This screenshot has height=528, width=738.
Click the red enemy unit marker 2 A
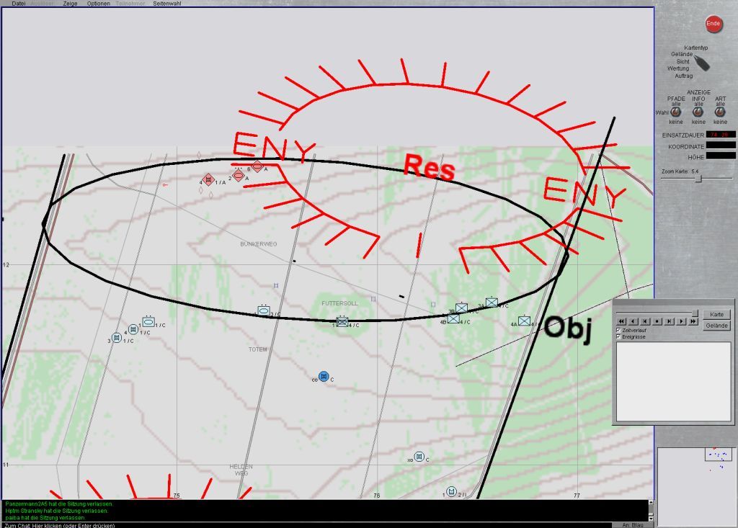[239, 176]
